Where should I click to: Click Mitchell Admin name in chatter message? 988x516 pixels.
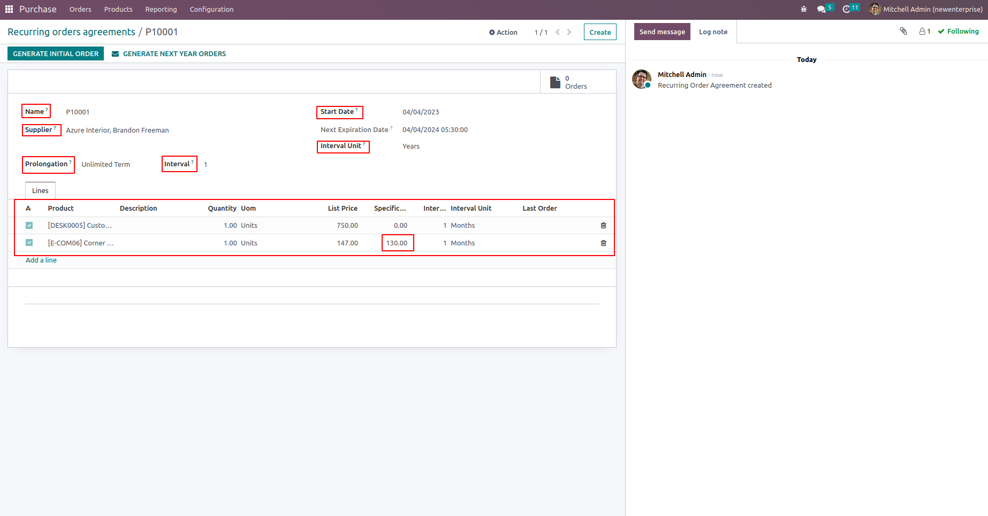682,75
